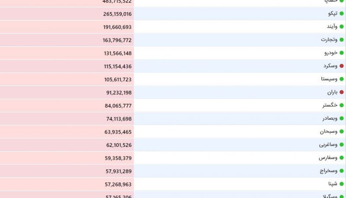The height and width of the screenshot is (198, 346).
Task: Open the وساغربی stock entry
Action: 328,145
